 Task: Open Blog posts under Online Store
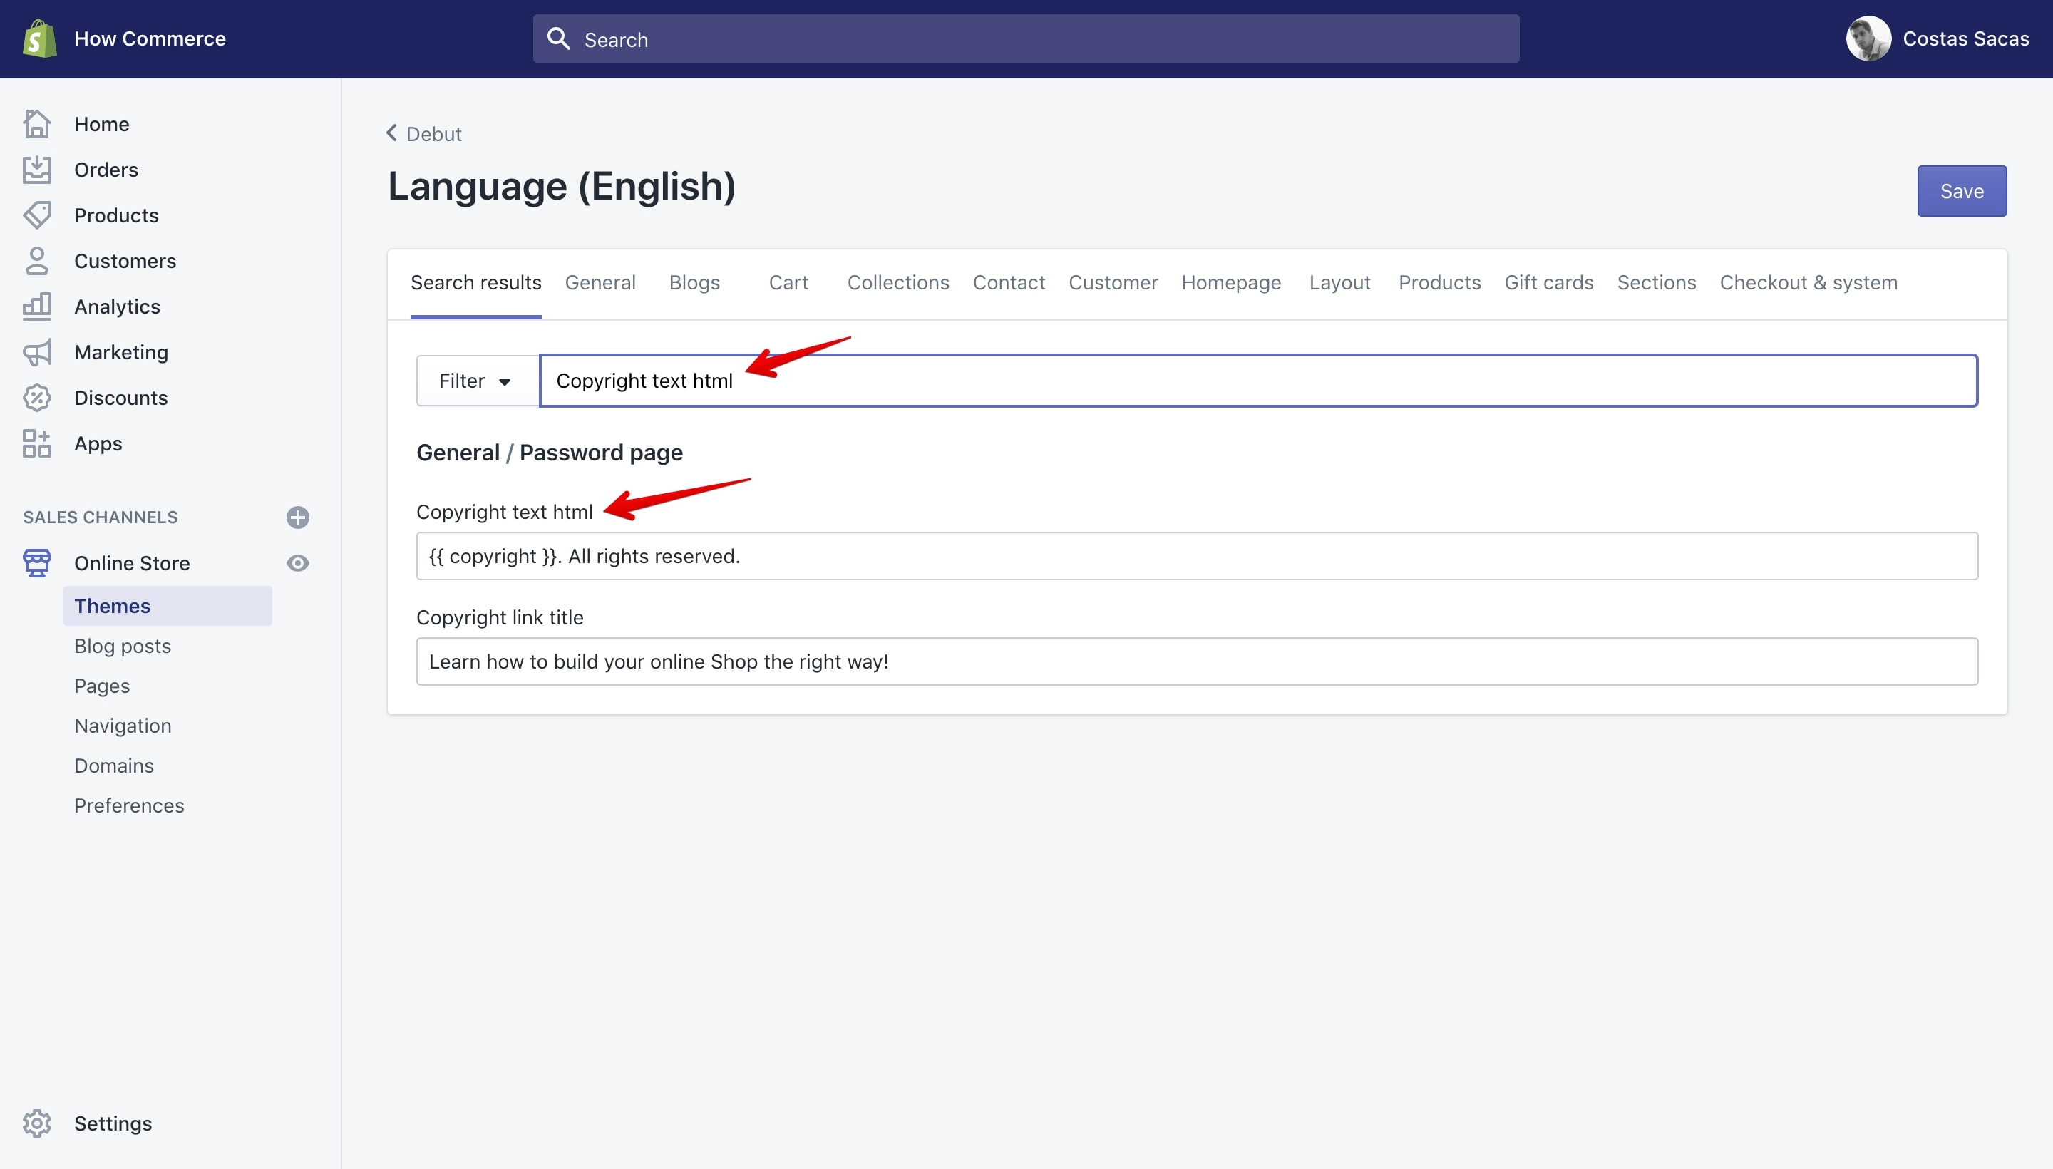(x=123, y=646)
